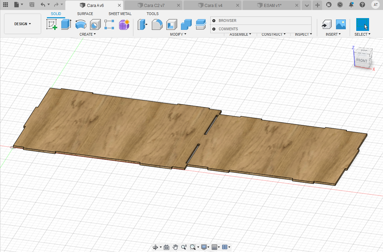
Task: Close the ESAM v1* tab
Action: (297, 5)
